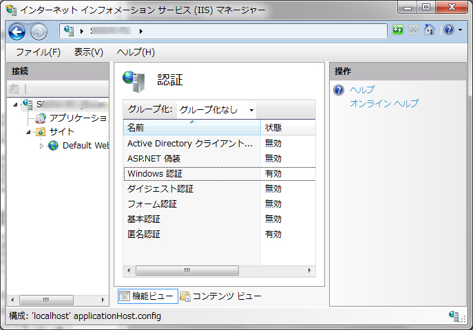Open the 表示(V) menu
This screenshot has height=330, width=473.
click(89, 52)
